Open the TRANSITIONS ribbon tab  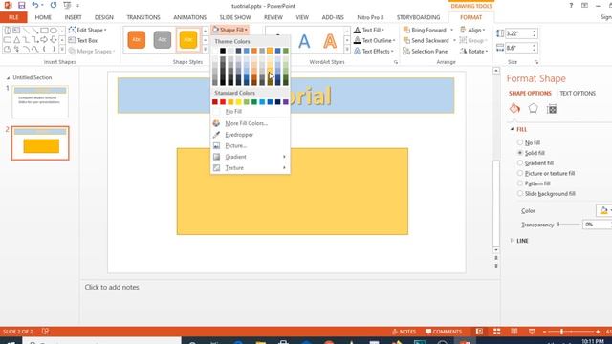click(143, 17)
